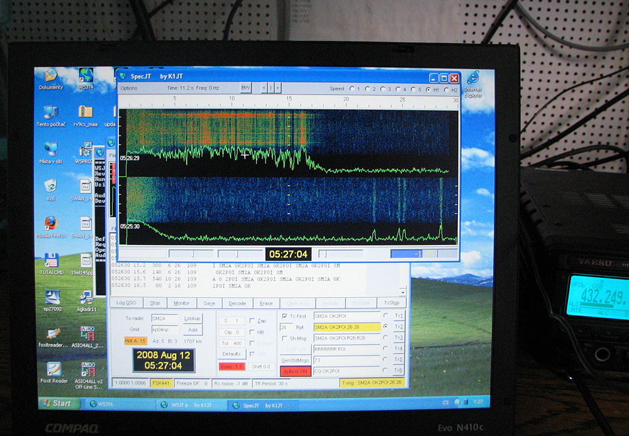Click the 73 message text field
This screenshot has height=436, width=629.
tap(347, 360)
